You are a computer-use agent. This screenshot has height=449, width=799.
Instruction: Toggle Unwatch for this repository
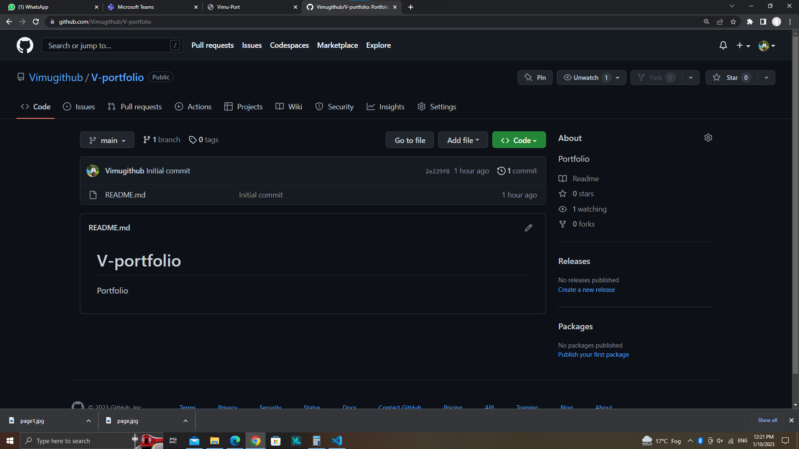pos(586,78)
